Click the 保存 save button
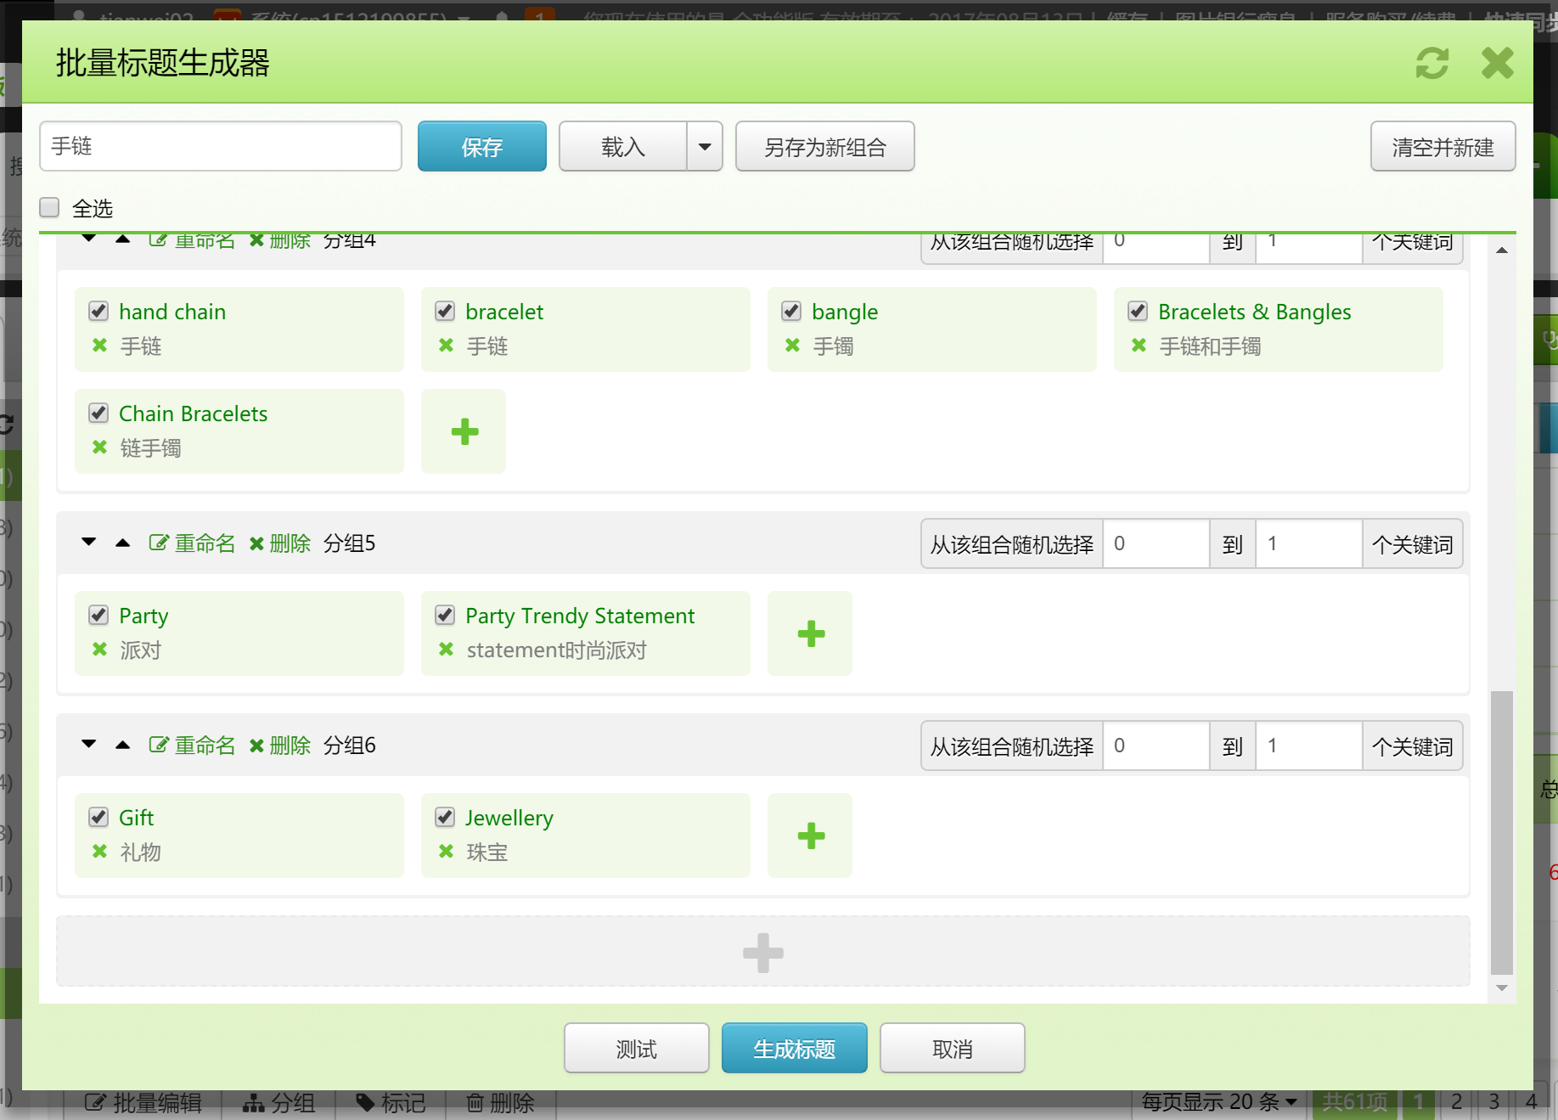This screenshot has width=1558, height=1120. (481, 146)
